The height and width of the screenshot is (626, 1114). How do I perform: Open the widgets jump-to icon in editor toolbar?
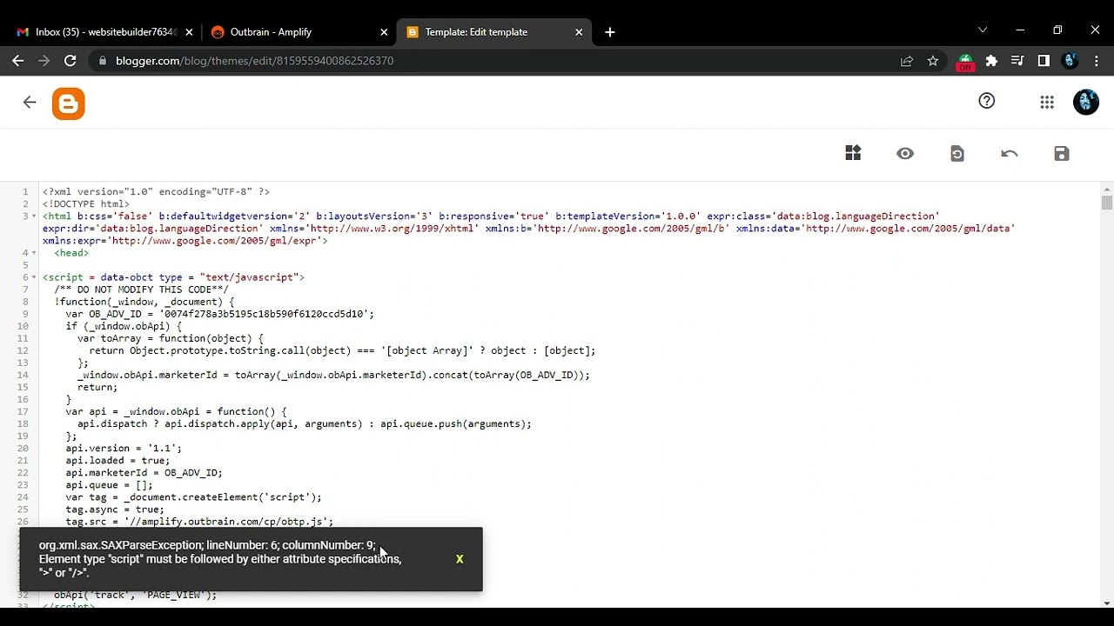[x=853, y=153]
